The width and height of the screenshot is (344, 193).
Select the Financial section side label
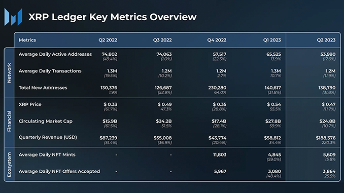tap(9, 121)
